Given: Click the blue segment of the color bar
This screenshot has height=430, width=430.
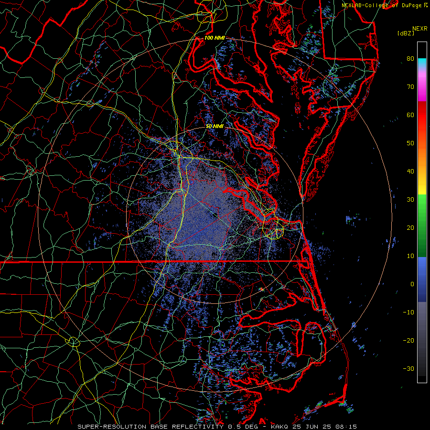Looking at the screenshot, I should [422, 279].
